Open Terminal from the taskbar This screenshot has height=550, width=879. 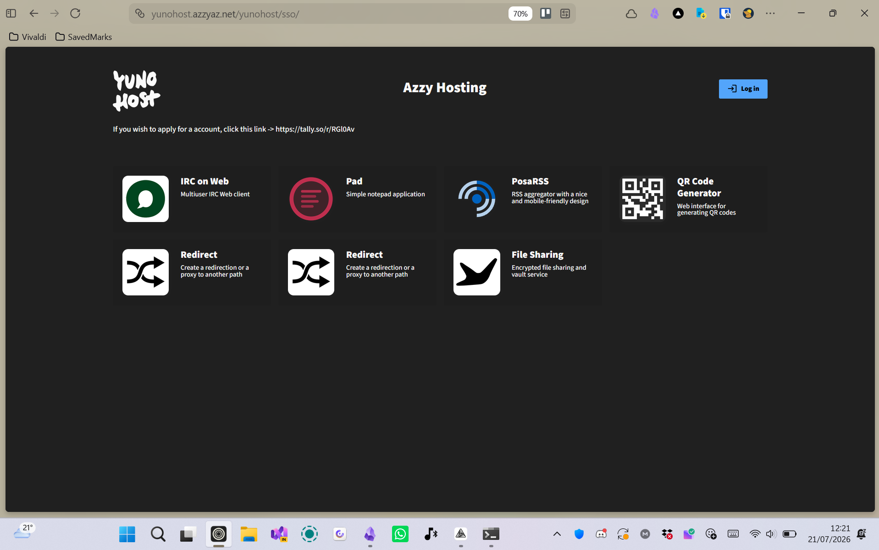pyautogui.click(x=491, y=534)
